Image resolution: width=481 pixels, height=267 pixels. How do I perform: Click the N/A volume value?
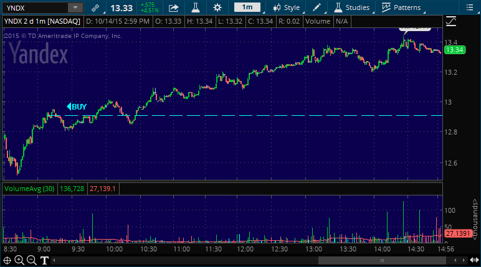pos(341,21)
